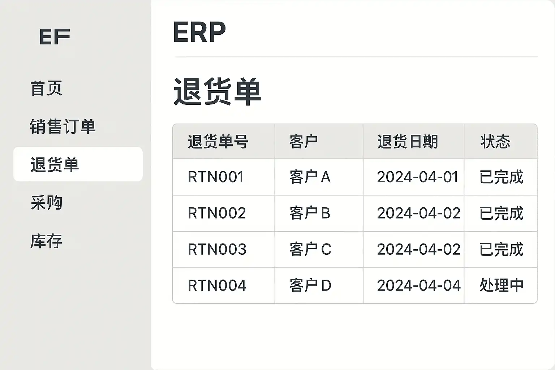Select the RTN002 order number cell
The height and width of the screenshot is (370, 555).
[x=217, y=213]
